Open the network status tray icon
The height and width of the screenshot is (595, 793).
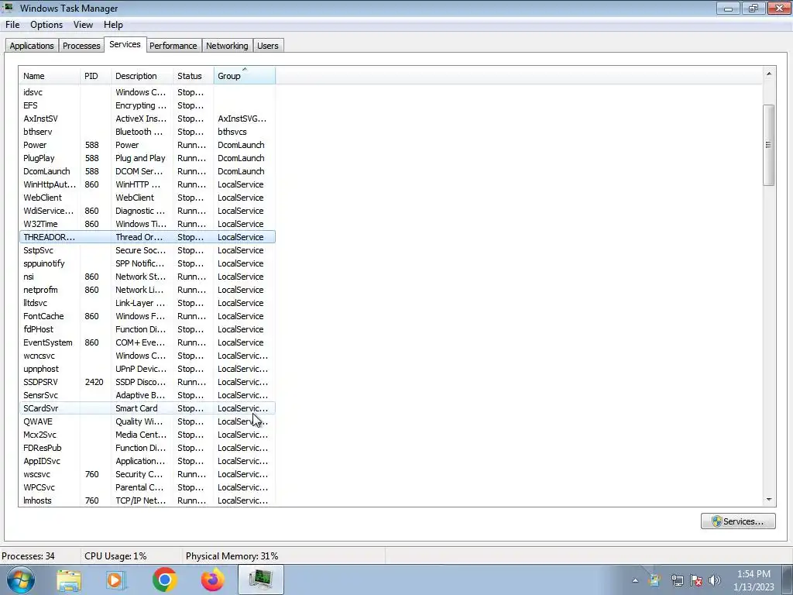point(677,580)
